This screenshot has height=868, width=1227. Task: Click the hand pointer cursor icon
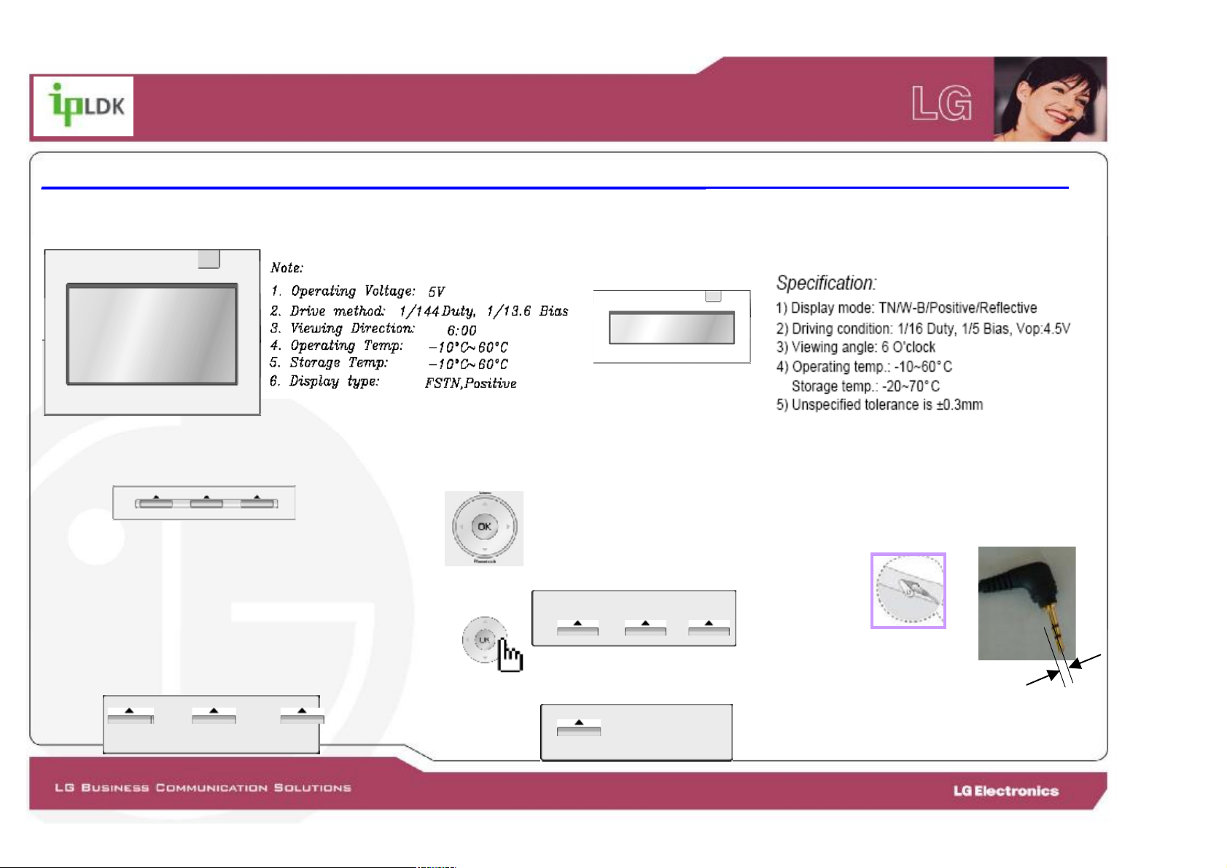tap(510, 654)
